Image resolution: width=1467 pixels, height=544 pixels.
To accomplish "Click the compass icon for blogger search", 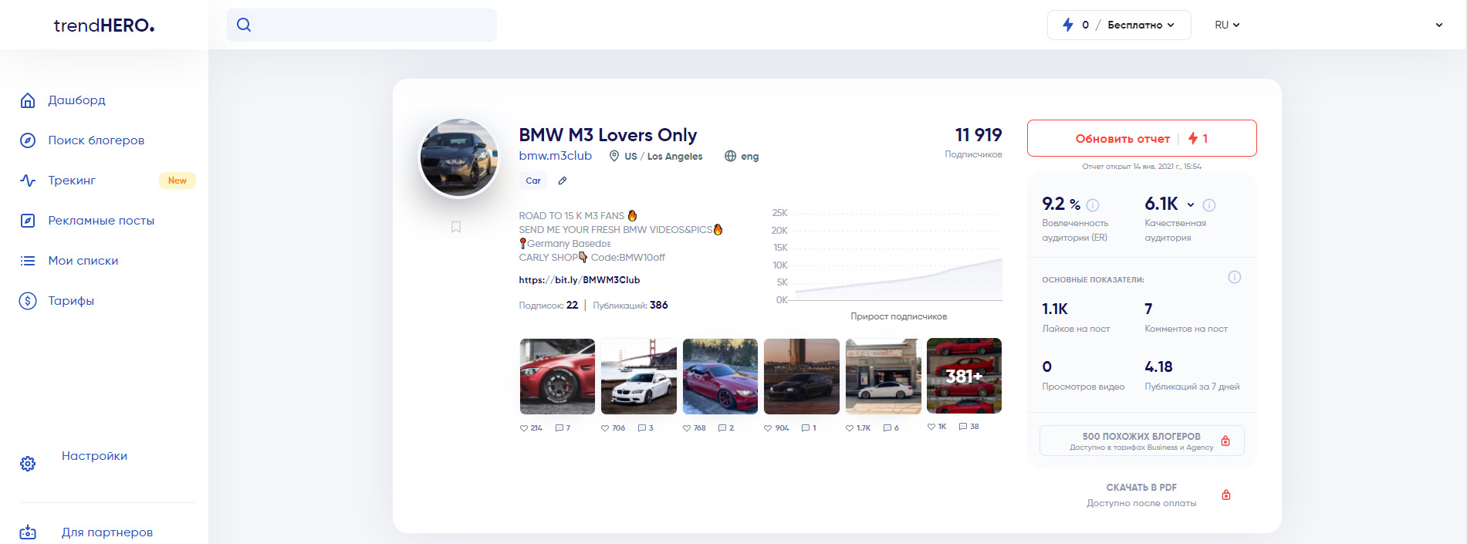I will tap(28, 140).
